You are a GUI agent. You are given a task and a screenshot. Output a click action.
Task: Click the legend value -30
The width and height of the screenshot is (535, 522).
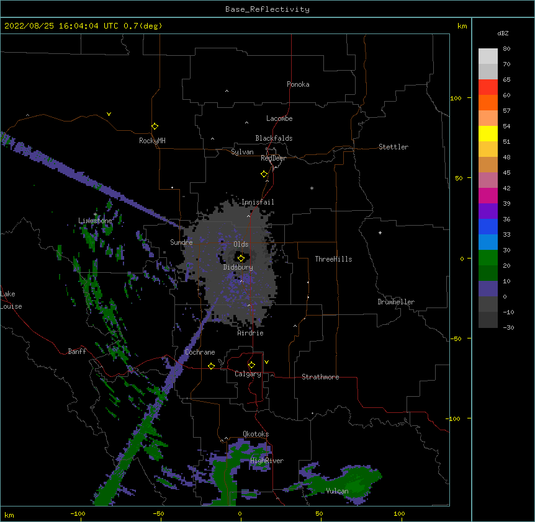pyautogui.click(x=508, y=327)
